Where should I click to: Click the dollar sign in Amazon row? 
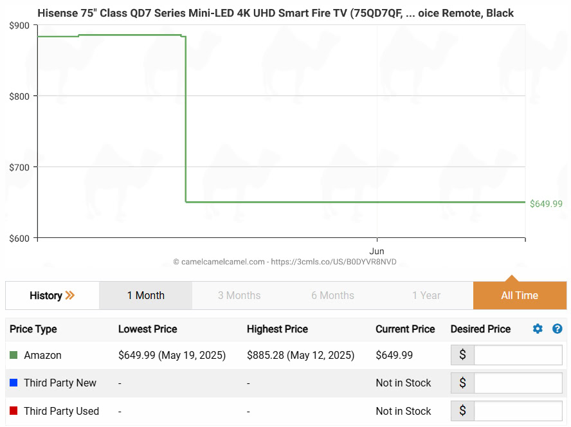(462, 355)
